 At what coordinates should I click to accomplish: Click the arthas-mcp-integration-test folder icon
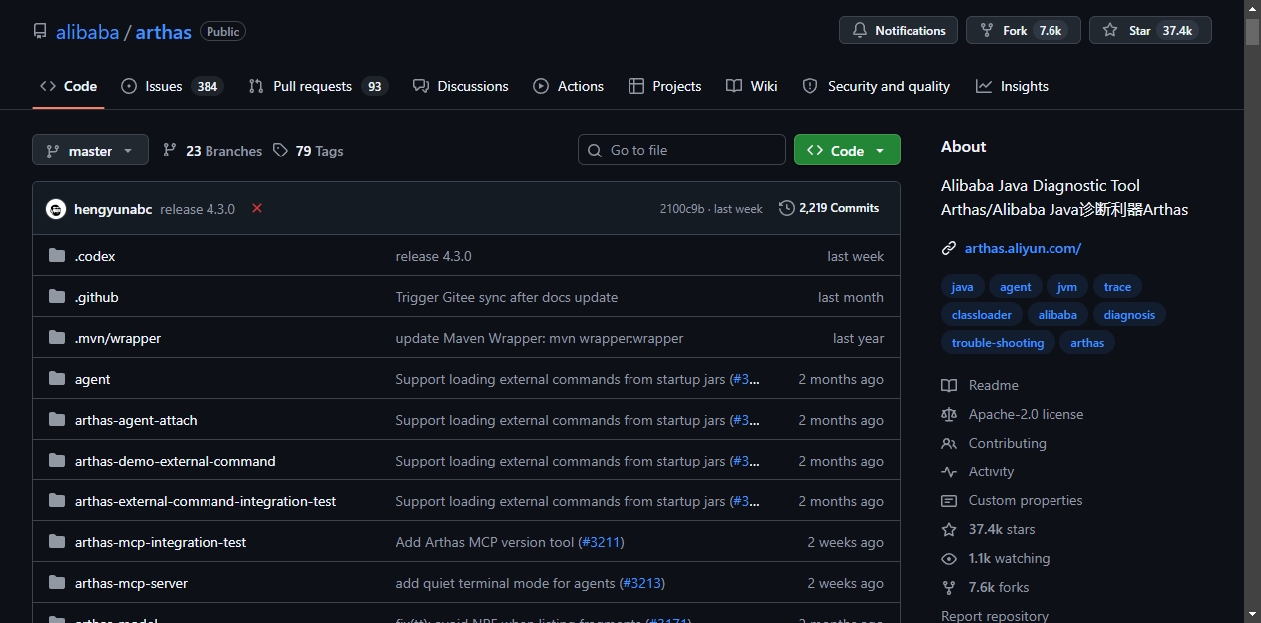click(57, 542)
